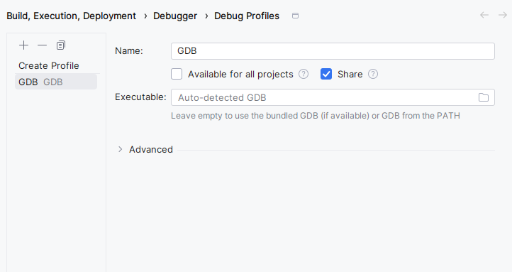Open Debugger breadcrumb

click(175, 16)
